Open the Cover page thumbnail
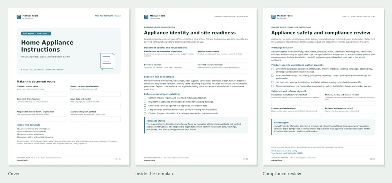The width and height of the screenshot is (392, 183). pos(69,86)
